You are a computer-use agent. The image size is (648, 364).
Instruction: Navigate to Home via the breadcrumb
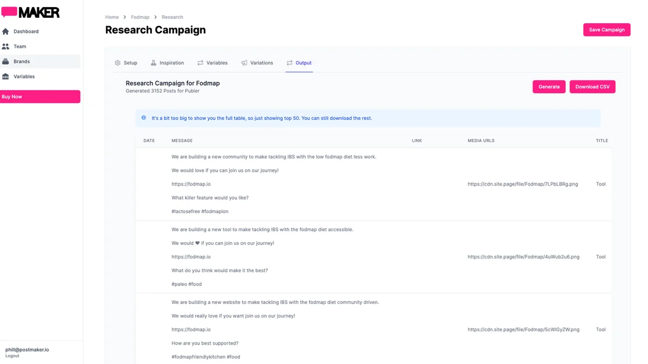[x=112, y=17]
